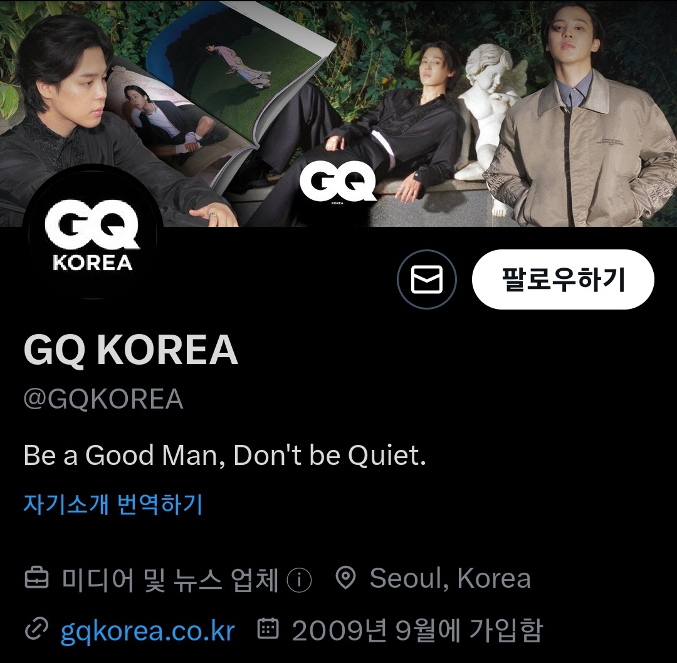
Task: Click the chain link icon
Action: click(36, 629)
